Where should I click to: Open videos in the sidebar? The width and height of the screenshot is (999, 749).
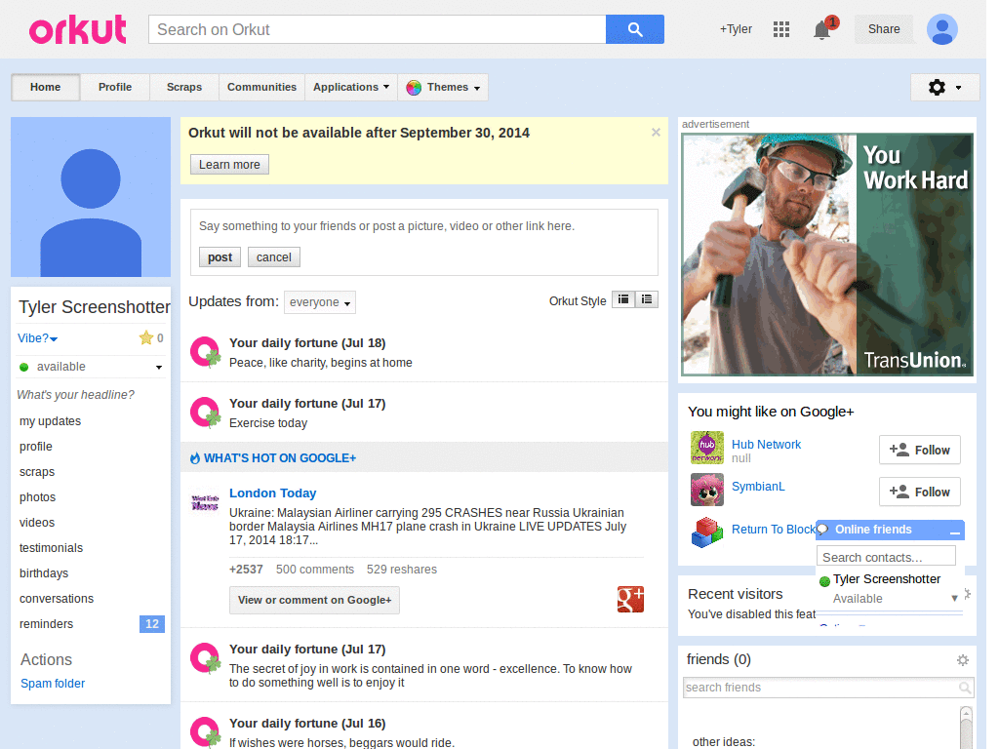pos(37,523)
